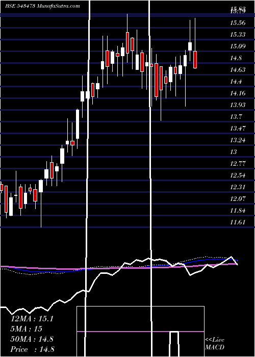Click the 11.84 price axis label
255x357 pixels.
(238, 210)
